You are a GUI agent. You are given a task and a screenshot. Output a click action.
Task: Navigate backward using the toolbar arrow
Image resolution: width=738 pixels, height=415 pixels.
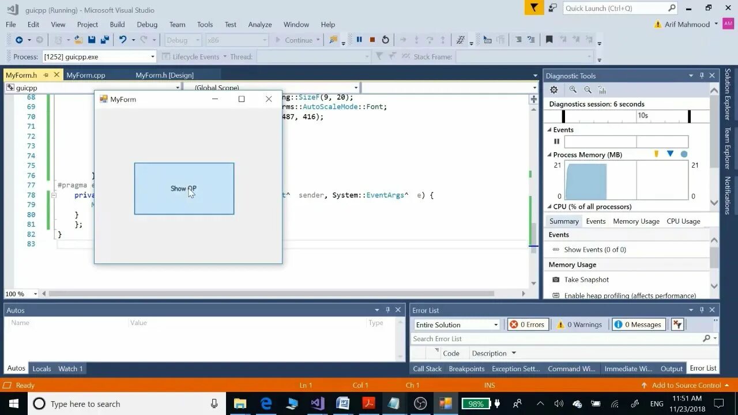point(19,40)
